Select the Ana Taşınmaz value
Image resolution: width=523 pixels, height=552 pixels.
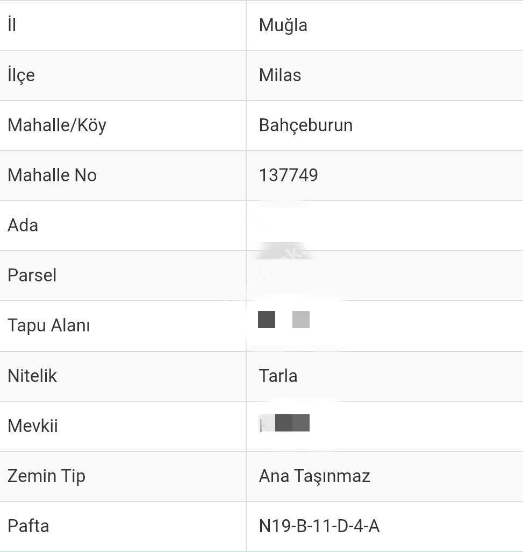[x=314, y=476]
